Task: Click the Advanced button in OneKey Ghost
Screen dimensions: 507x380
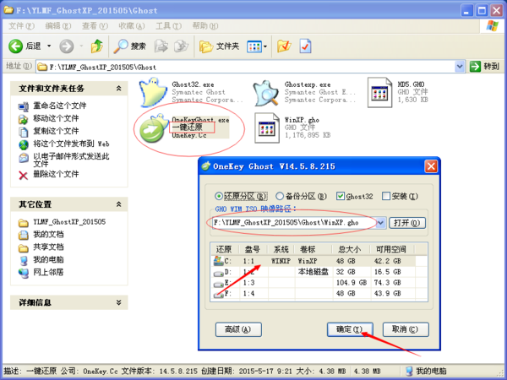Action: (x=238, y=329)
